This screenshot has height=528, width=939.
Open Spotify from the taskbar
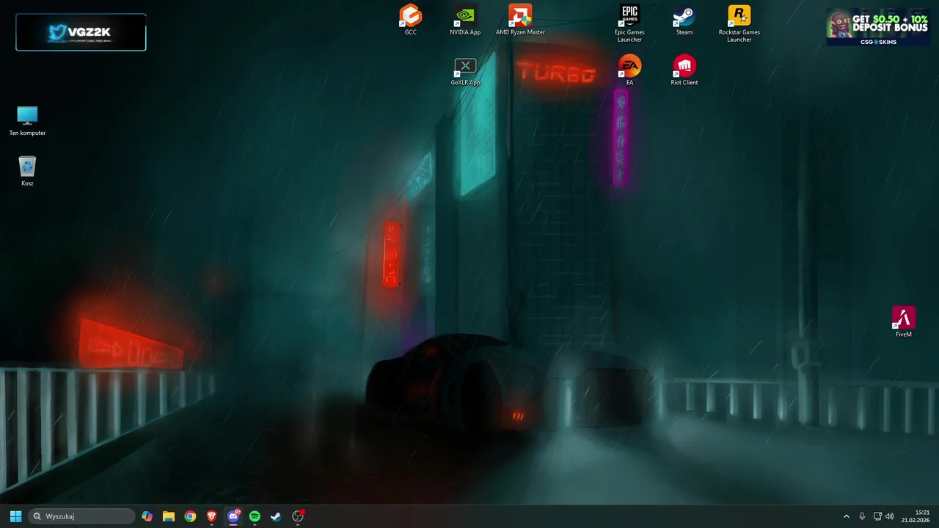point(255,516)
